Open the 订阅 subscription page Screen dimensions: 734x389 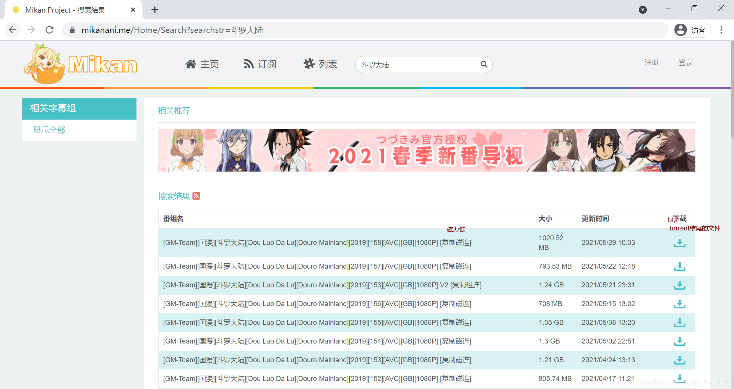(260, 64)
